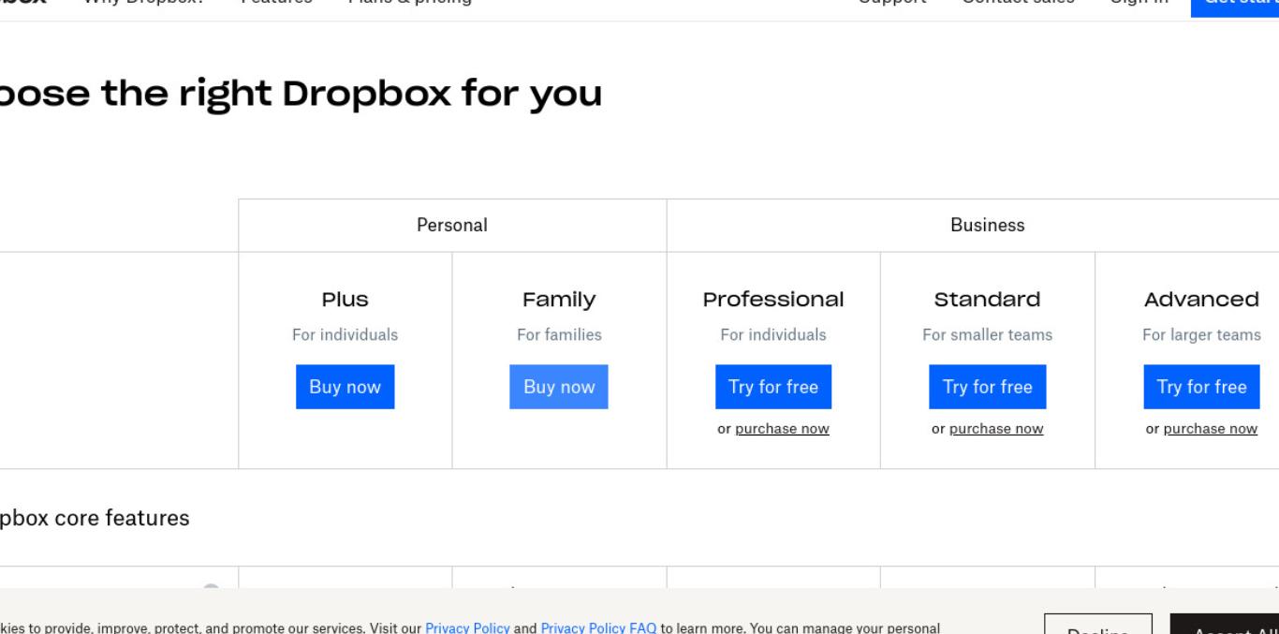Click the 'For smaller teams' subtitle
The image size is (1279, 634).
(x=988, y=334)
